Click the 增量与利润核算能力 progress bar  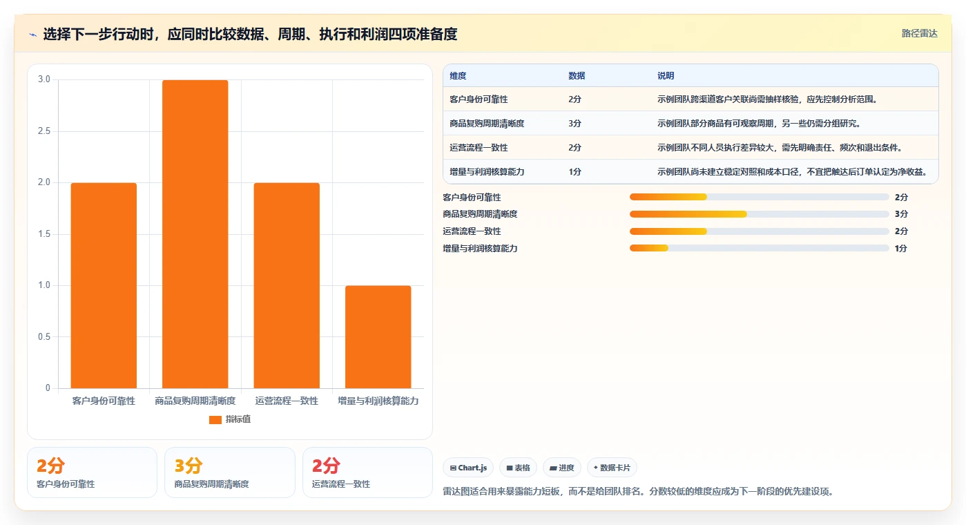(x=759, y=248)
